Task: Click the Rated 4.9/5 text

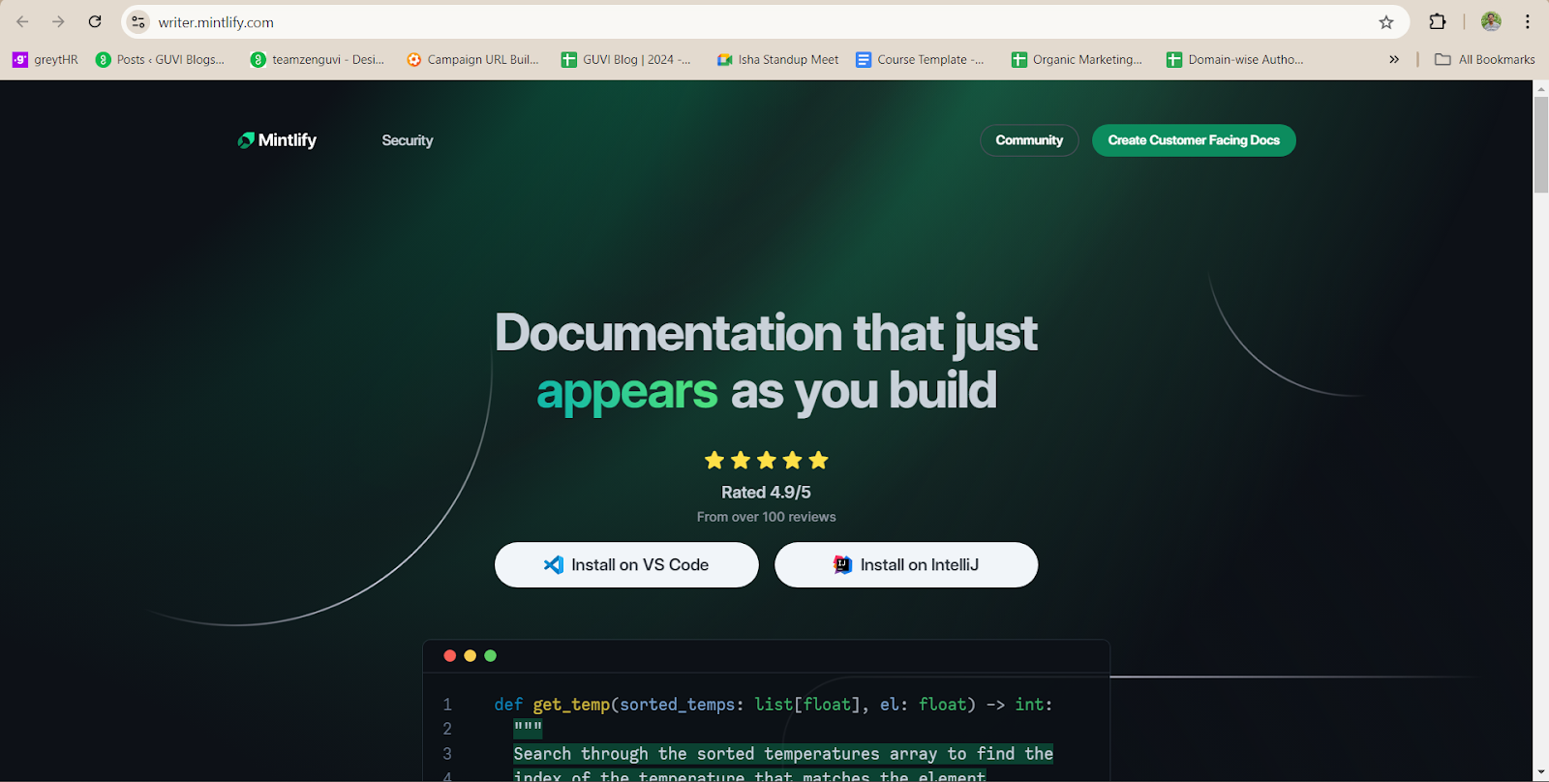Action: coord(766,493)
